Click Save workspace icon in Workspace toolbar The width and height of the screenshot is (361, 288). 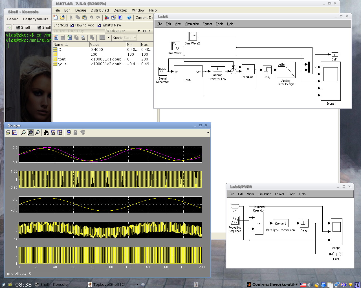pyautogui.click(x=76, y=38)
